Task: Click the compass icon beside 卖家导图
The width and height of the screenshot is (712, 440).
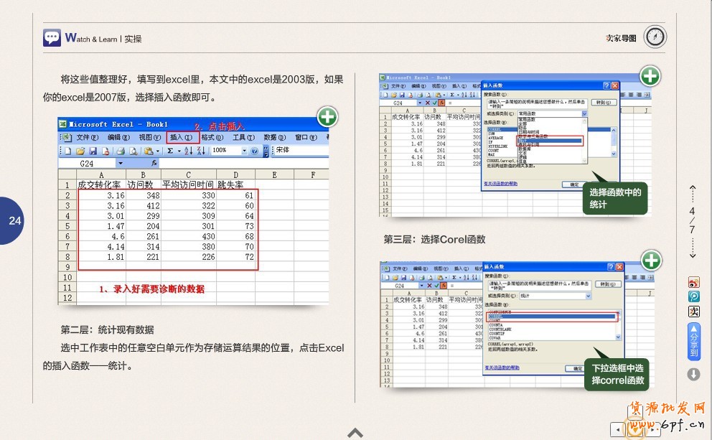Action: tap(655, 37)
